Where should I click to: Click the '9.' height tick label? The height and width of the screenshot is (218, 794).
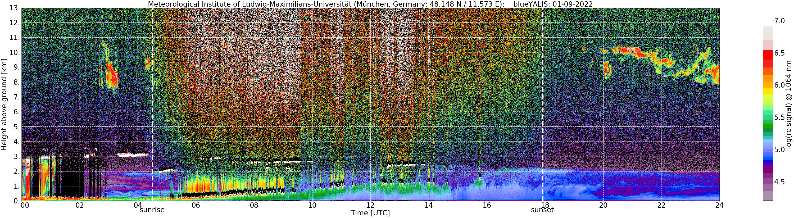[x=17, y=67]
